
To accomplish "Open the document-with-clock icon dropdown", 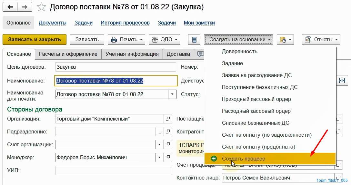I will click(285, 40).
